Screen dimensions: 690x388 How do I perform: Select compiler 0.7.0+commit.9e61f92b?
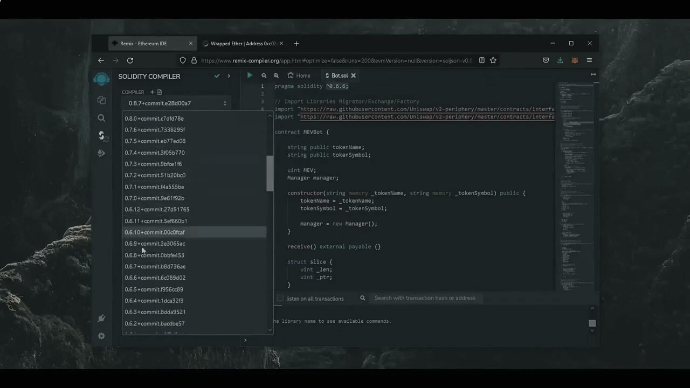pyautogui.click(x=195, y=198)
